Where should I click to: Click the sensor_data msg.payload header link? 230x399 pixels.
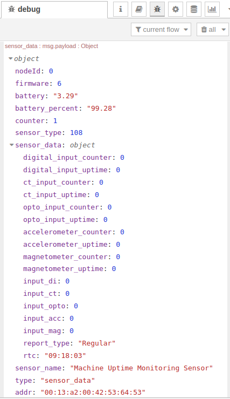pos(51,46)
